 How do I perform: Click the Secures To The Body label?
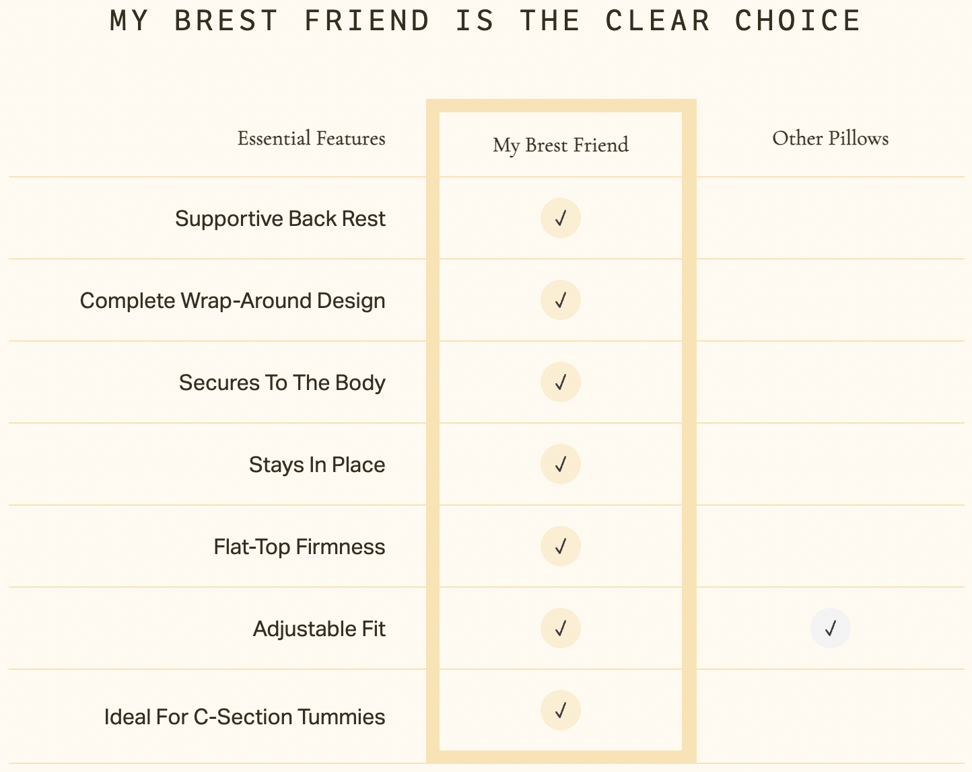[282, 383]
